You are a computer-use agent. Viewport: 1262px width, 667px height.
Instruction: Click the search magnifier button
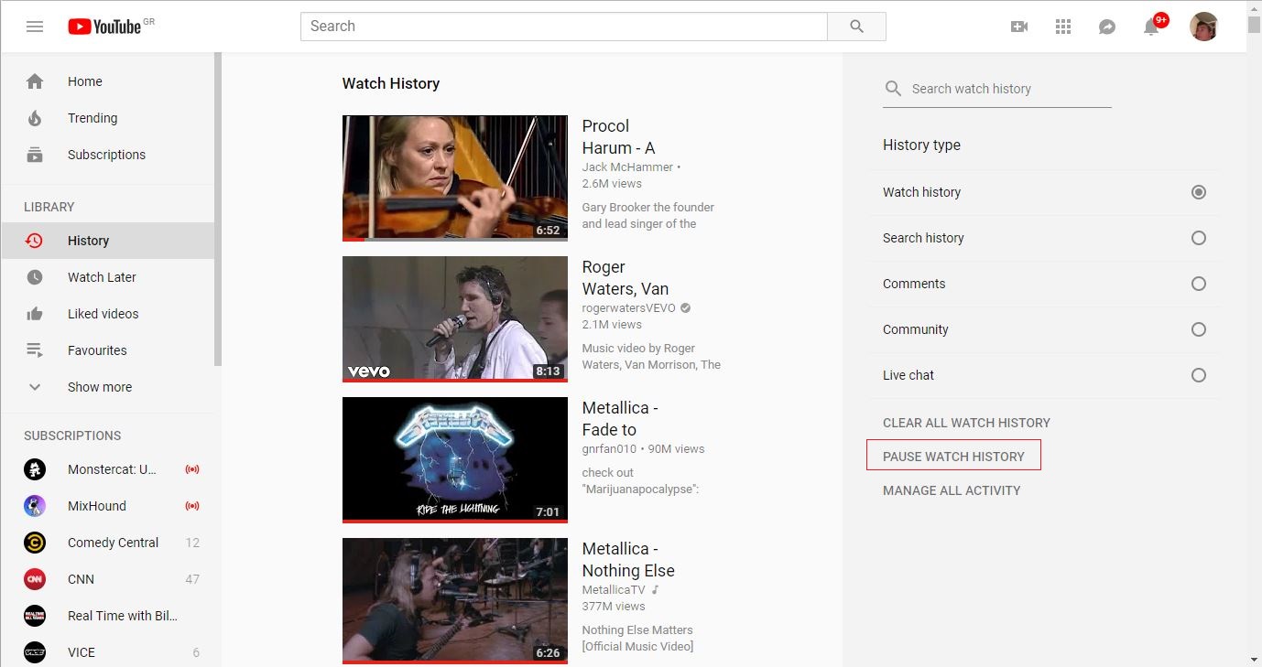pyautogui.click(x=856, y=27)
